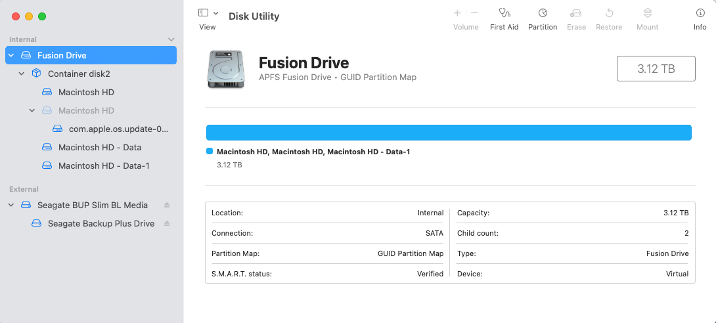The width and height of the screenshot is (716, 323).
Task: Click the Type Fusion Drive value
Action: click(x=667, y=253)
